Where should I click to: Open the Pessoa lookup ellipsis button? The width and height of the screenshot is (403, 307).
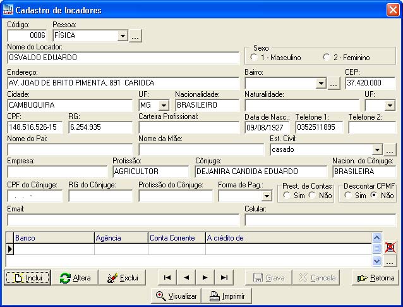[135, 36]
